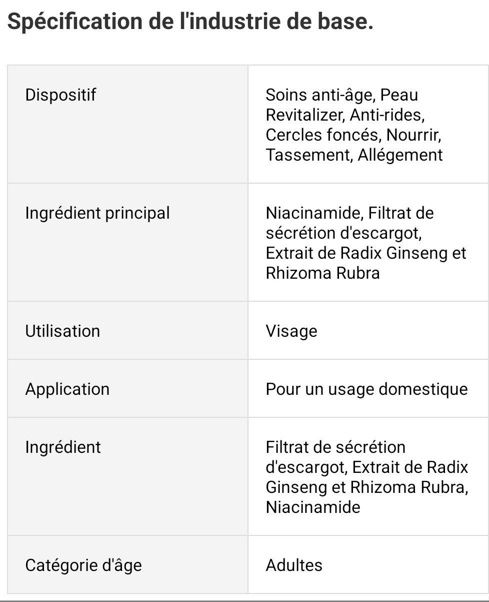Select the word "Revitalizer"

[305, 115]
